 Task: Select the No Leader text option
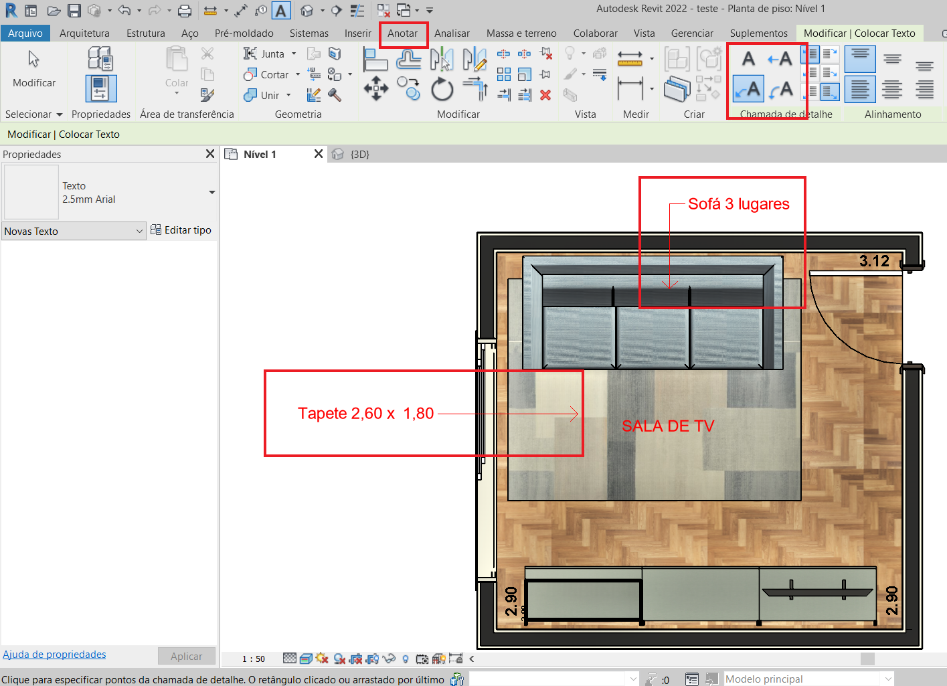pyautogui.click(x=748, y=59)
